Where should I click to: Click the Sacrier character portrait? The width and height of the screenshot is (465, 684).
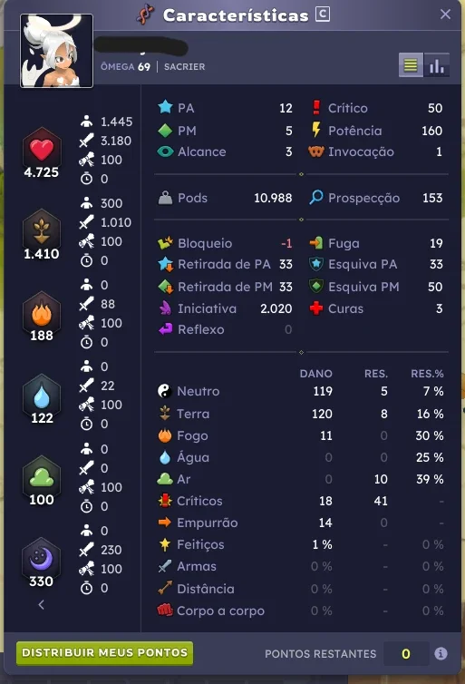click(57, 51)
